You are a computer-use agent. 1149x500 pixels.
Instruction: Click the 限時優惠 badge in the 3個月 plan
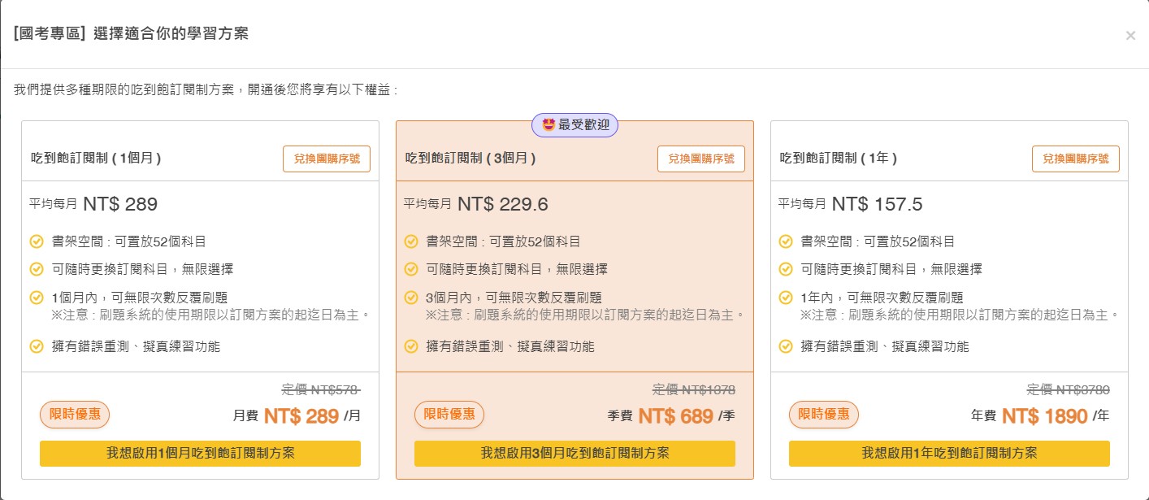449,415
